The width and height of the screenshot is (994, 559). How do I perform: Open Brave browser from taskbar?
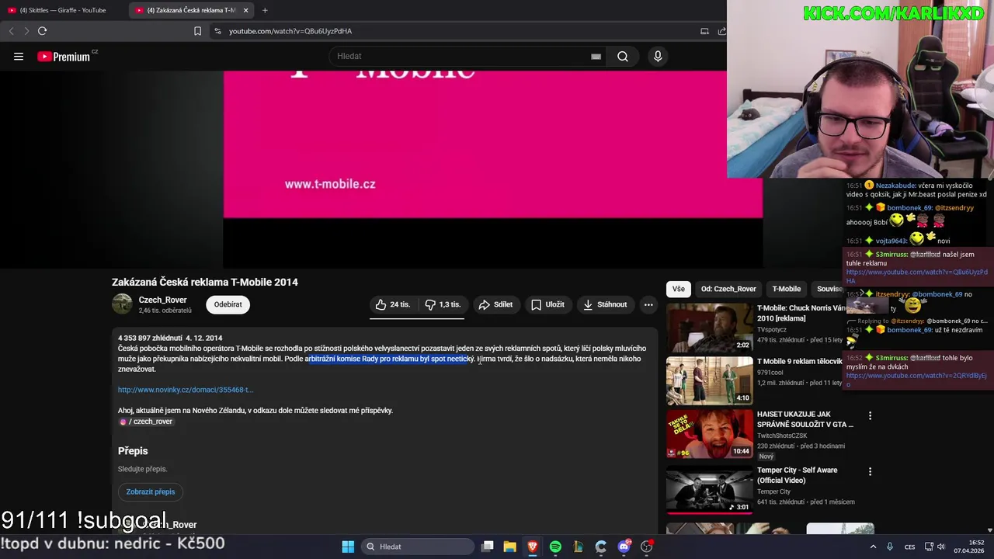pyautogui.click(x=533, y=547)
